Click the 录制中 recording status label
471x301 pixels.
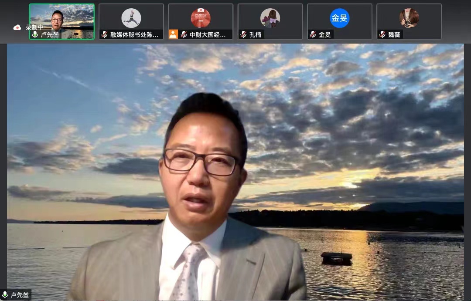(34, 27)
